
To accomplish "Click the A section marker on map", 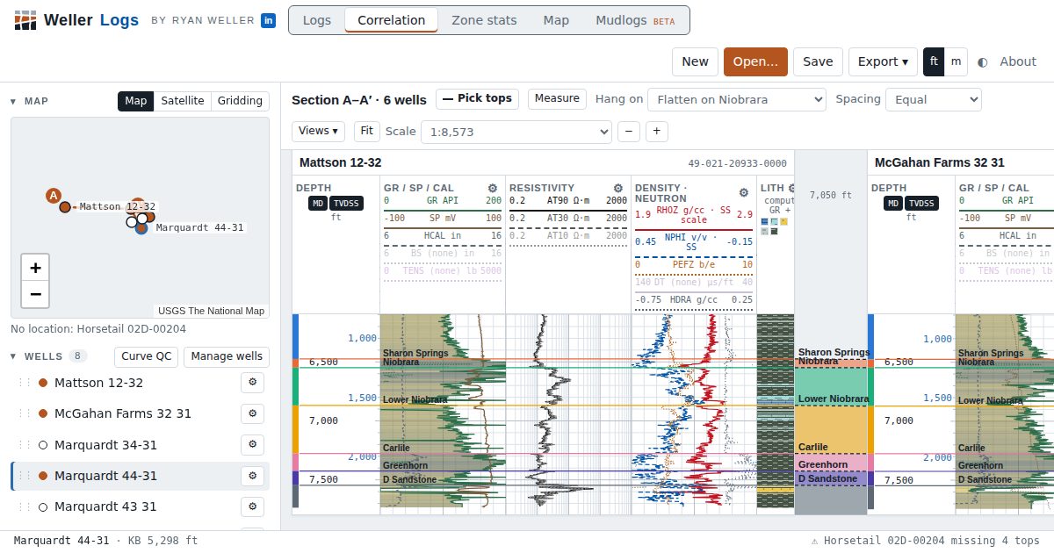I will click(54, 195).
